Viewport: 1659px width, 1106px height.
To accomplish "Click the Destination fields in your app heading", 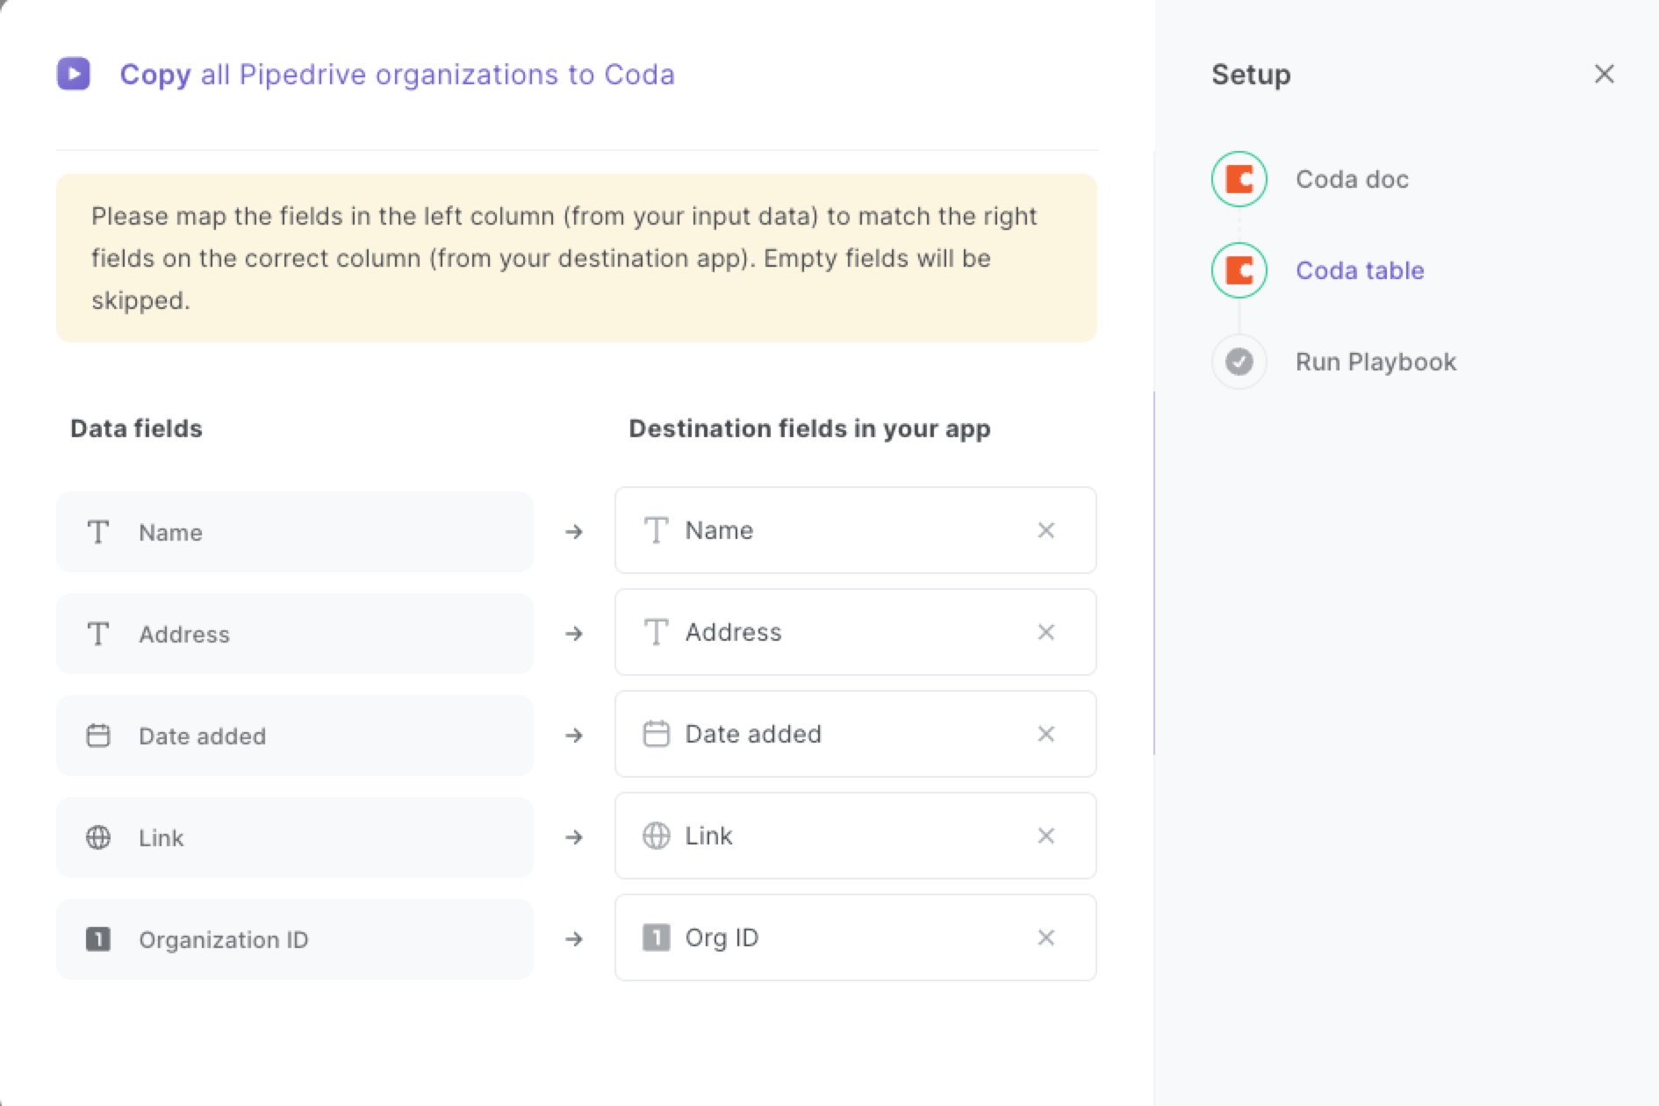I will 809,428.
